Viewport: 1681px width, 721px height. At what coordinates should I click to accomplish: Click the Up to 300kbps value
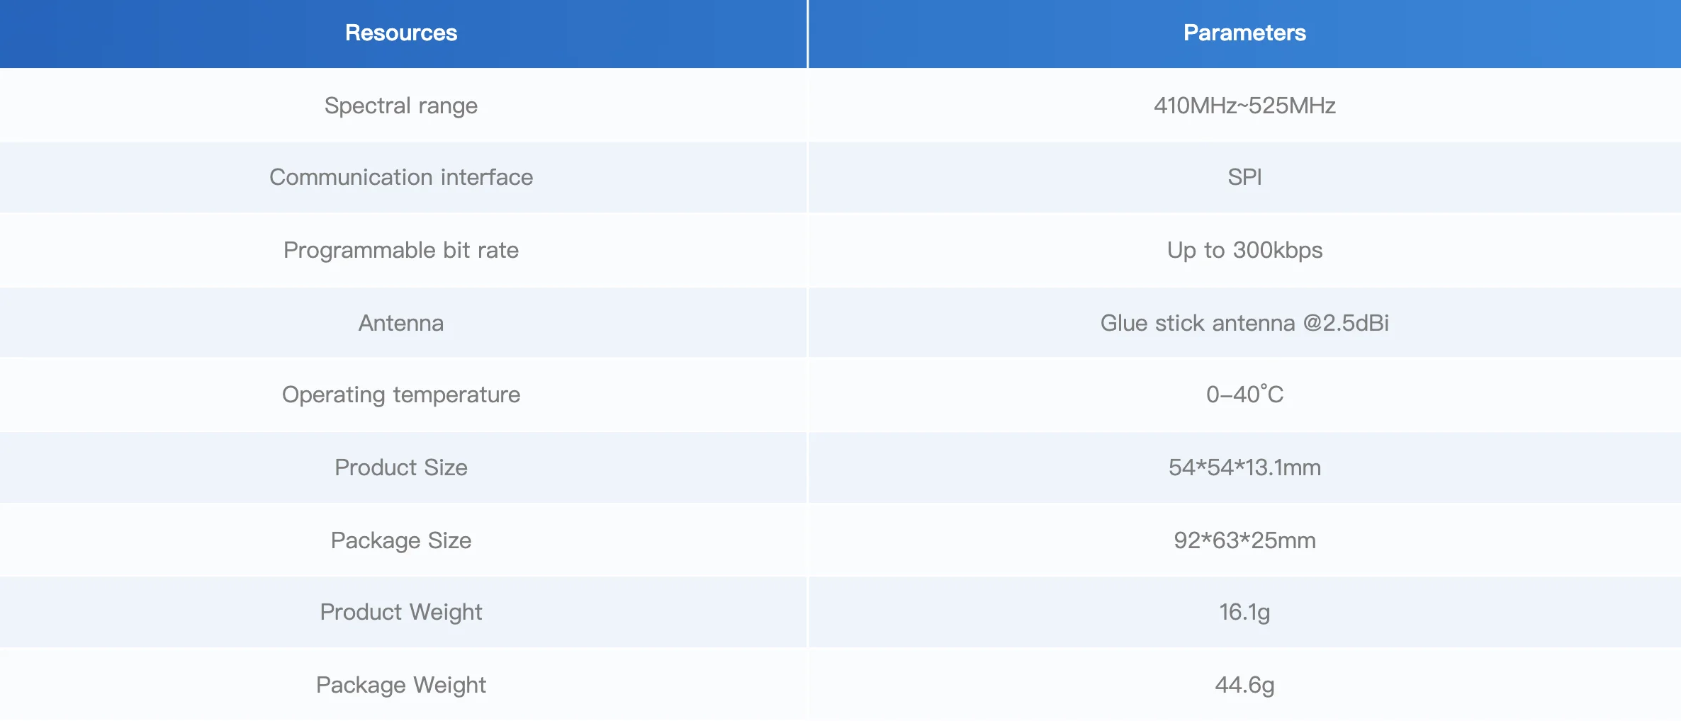click(1244, 250)
